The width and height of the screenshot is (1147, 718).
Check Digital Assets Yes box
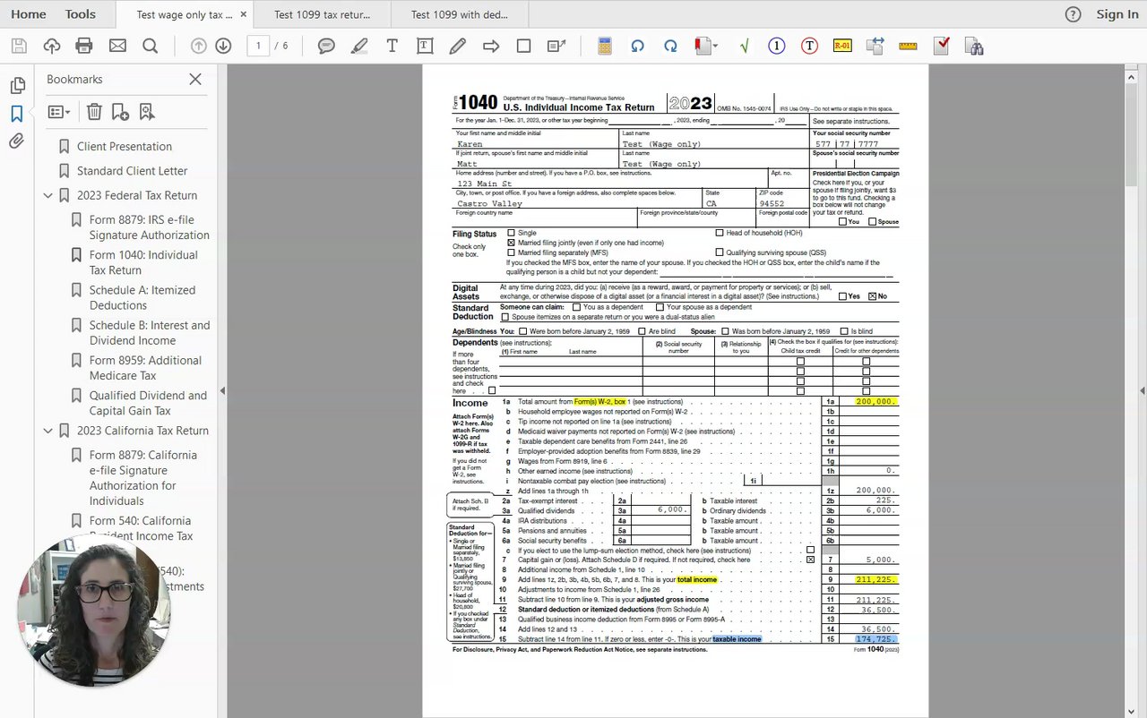pyautogui.click(x=842, y=296)
